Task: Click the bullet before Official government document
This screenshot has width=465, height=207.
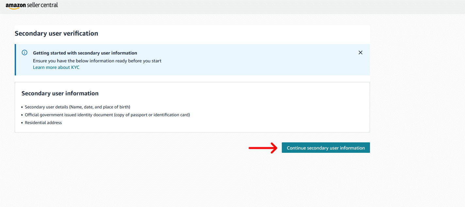Action: pyautogui.click(x=22, y=115)
